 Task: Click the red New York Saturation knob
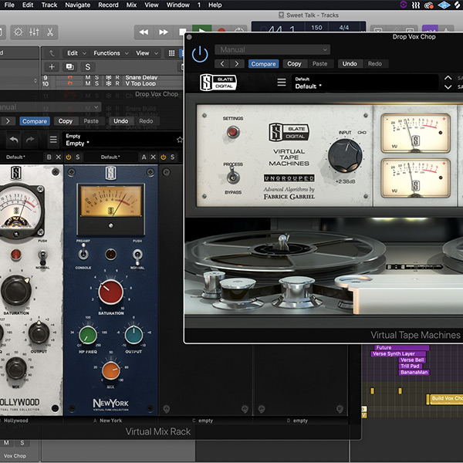[x=110, y=292]
